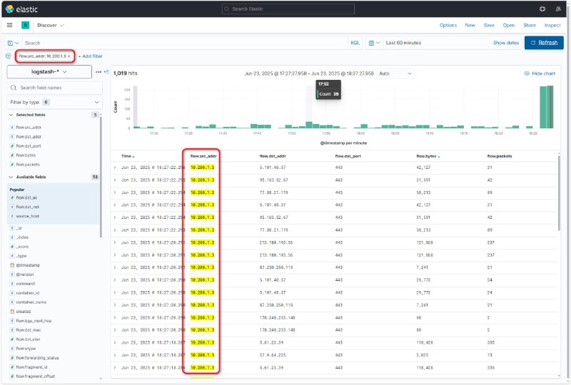Click Show dates link

(506, 43)
